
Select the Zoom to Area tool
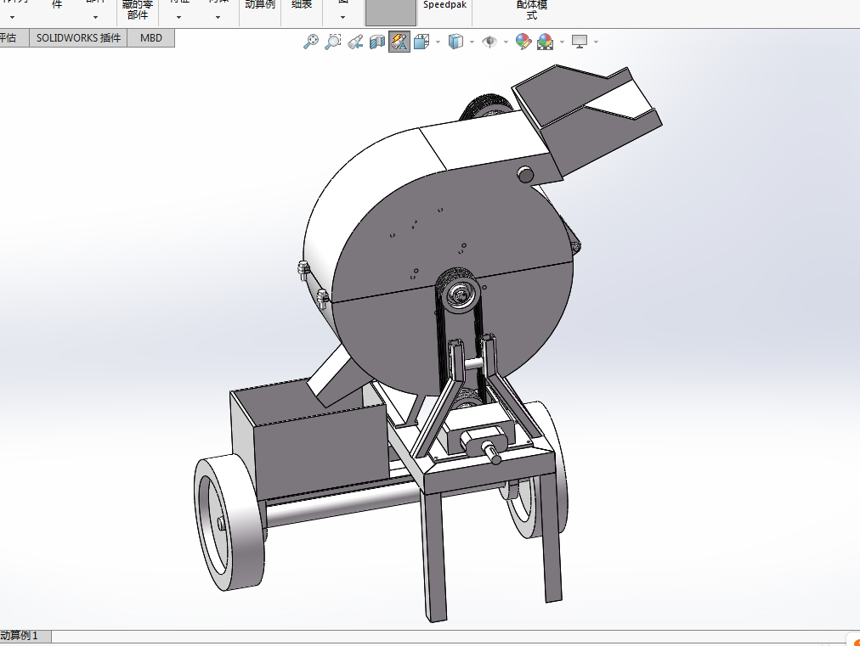333,42
